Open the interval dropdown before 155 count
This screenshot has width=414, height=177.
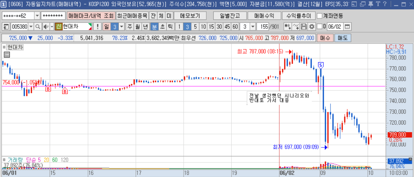[x=252, y=27]
